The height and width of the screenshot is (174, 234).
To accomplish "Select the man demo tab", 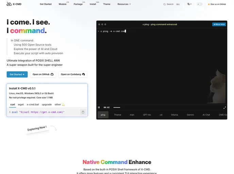I will (132, 115).
